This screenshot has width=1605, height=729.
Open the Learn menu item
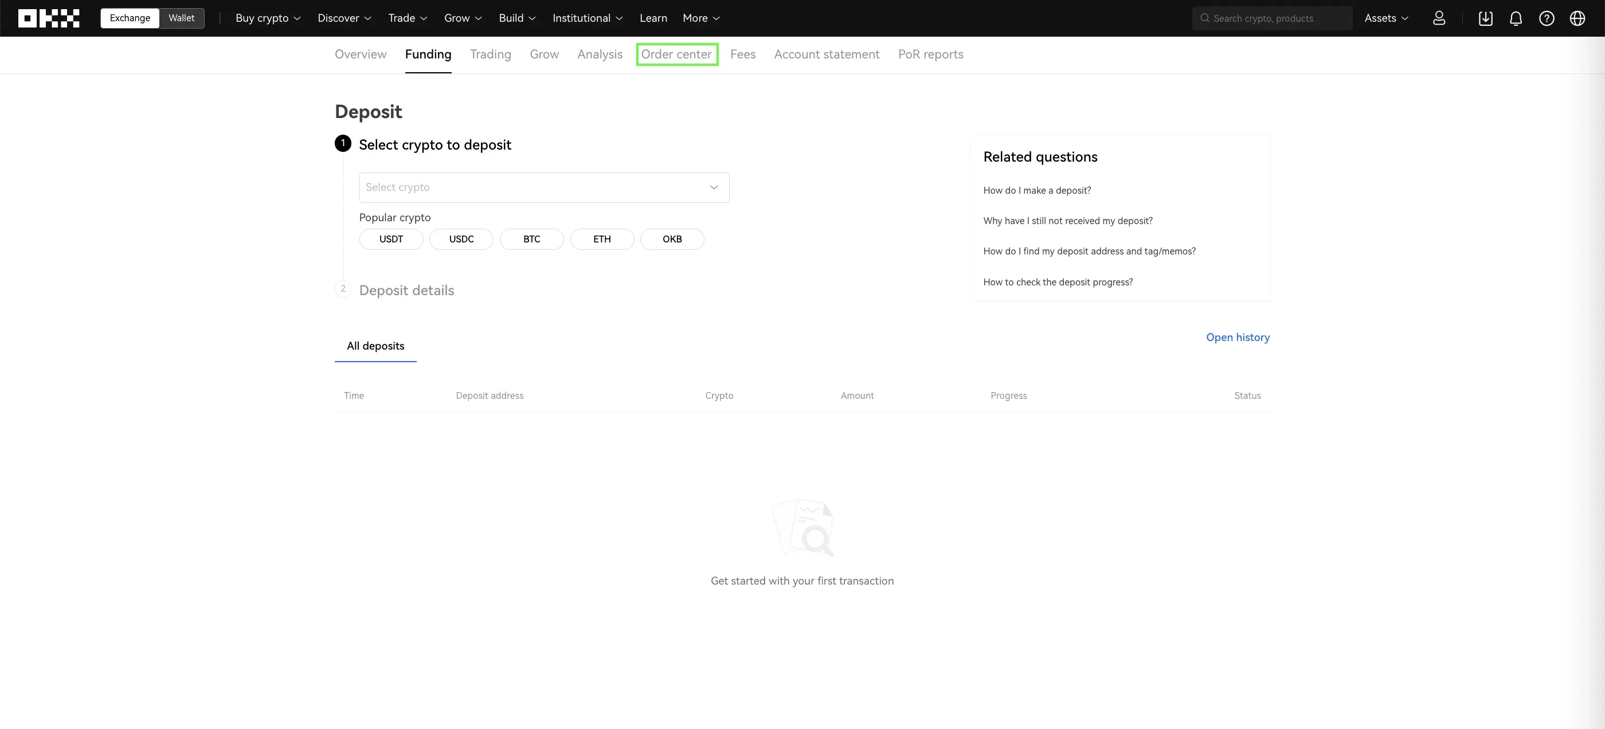(x=653, y=18)
